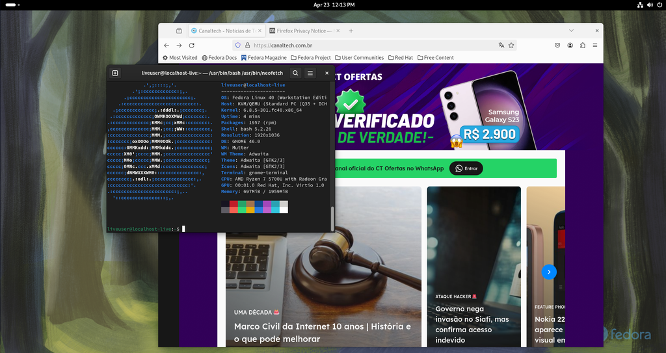This screenshot has width=666, height=353.
Task: Go back using Firefox back arrow
Action: point(166,46)
